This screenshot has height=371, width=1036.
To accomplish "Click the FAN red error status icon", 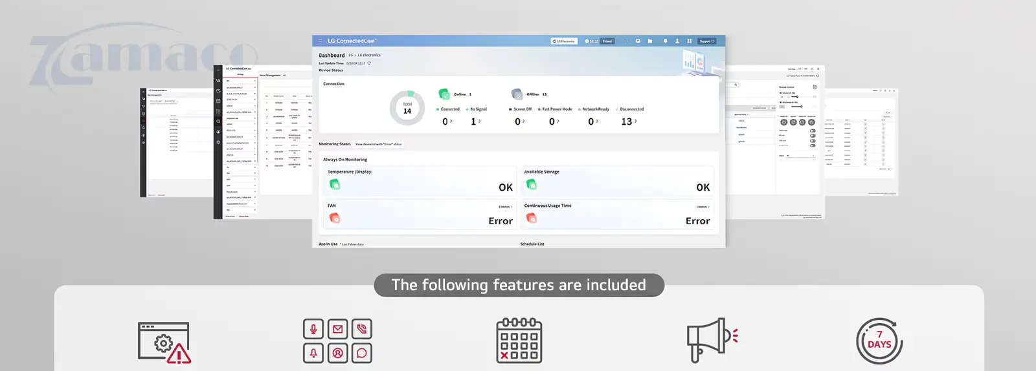I will [x=335, y=218].
